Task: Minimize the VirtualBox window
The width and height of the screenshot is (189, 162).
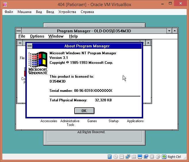Action: (162, 4)
